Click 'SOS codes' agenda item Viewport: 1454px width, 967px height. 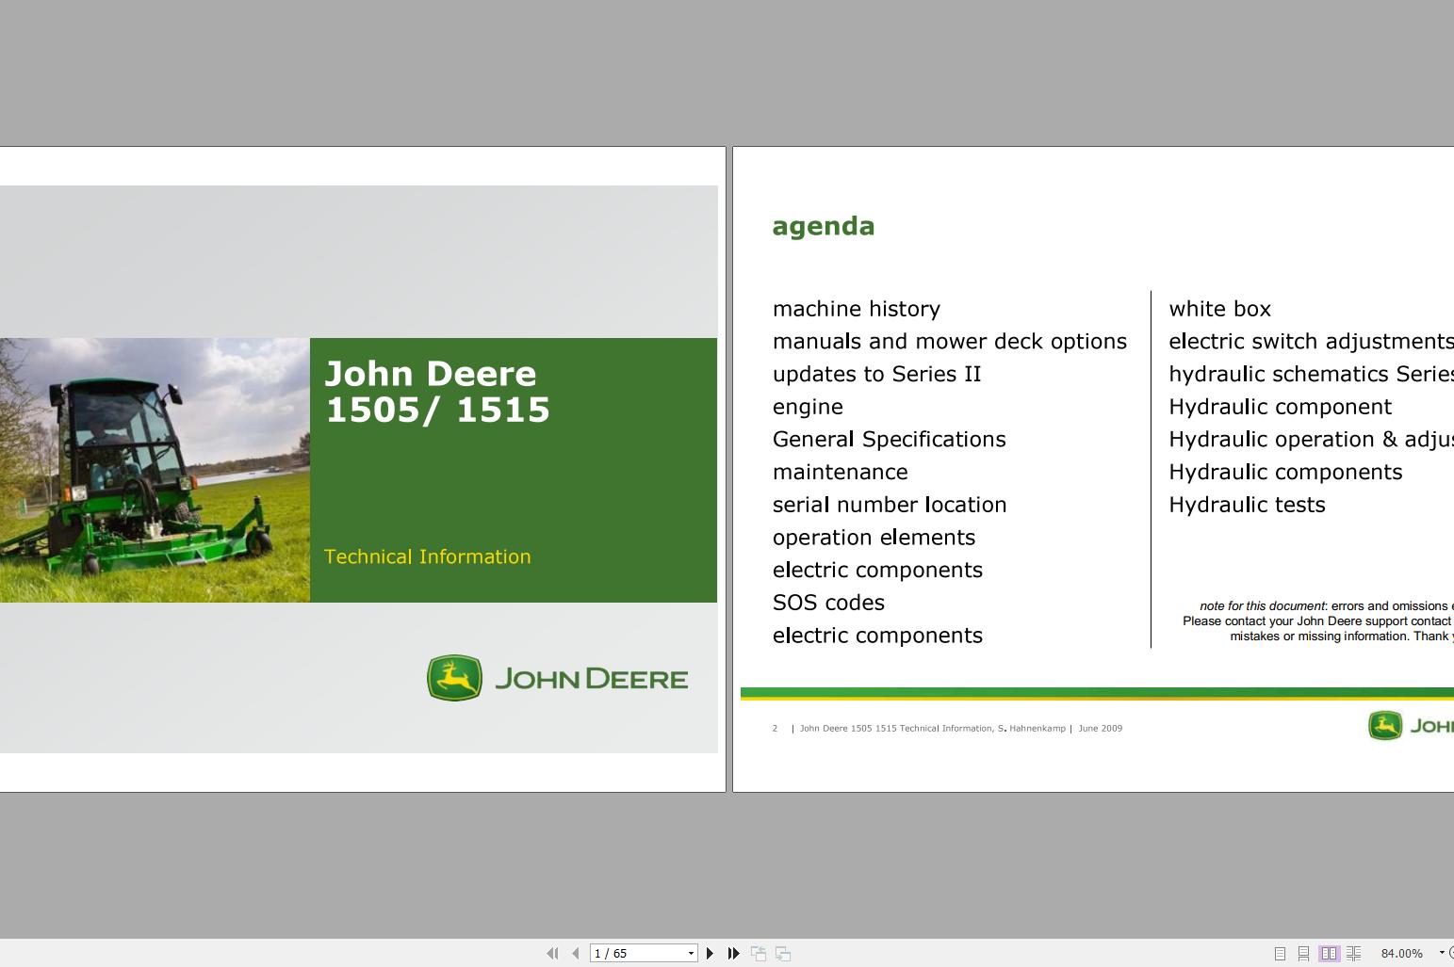(828, 603)
